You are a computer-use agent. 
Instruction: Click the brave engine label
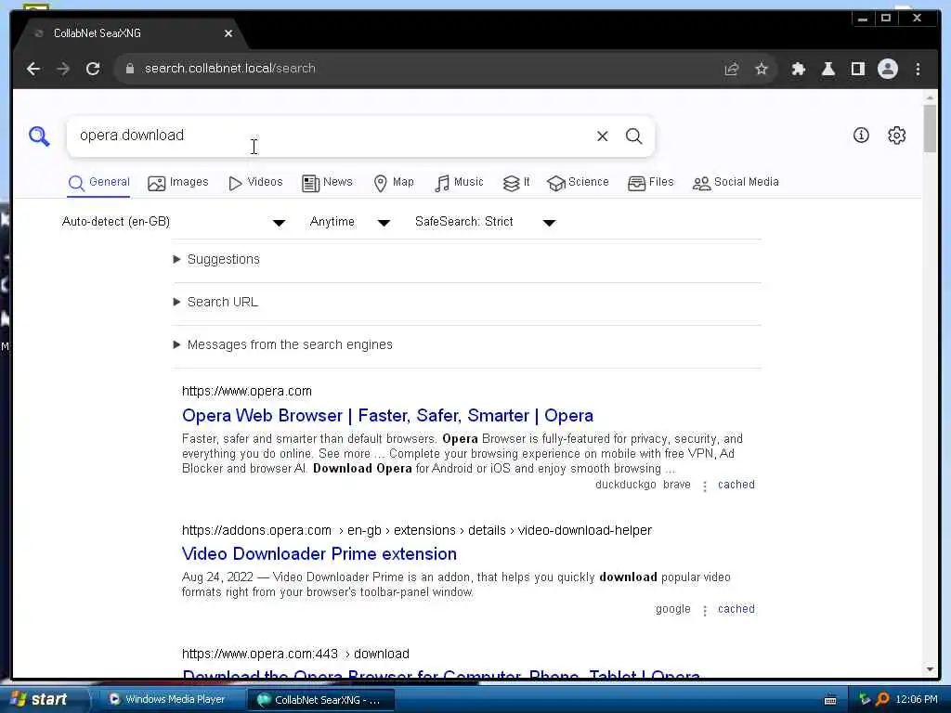pos(677,485)
